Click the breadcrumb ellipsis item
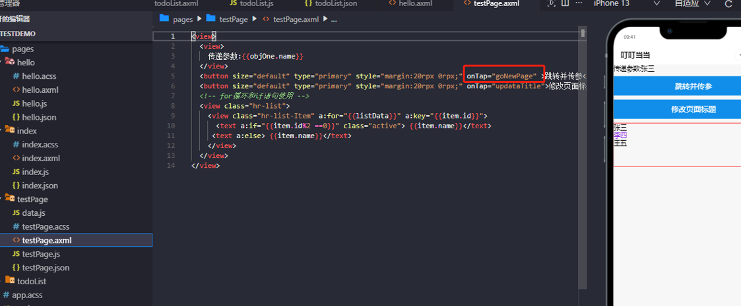The height and width of the screenshot is (306, 741). point(334,20)
